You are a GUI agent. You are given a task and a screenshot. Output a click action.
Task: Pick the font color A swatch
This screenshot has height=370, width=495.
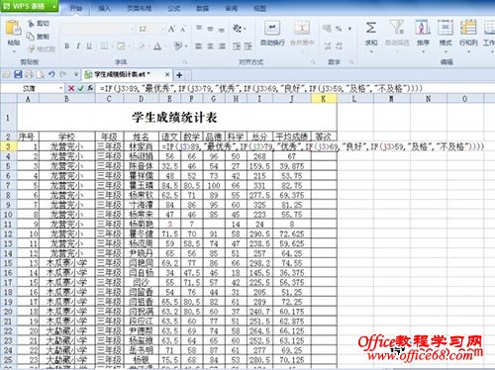click(x=157, y=46)
